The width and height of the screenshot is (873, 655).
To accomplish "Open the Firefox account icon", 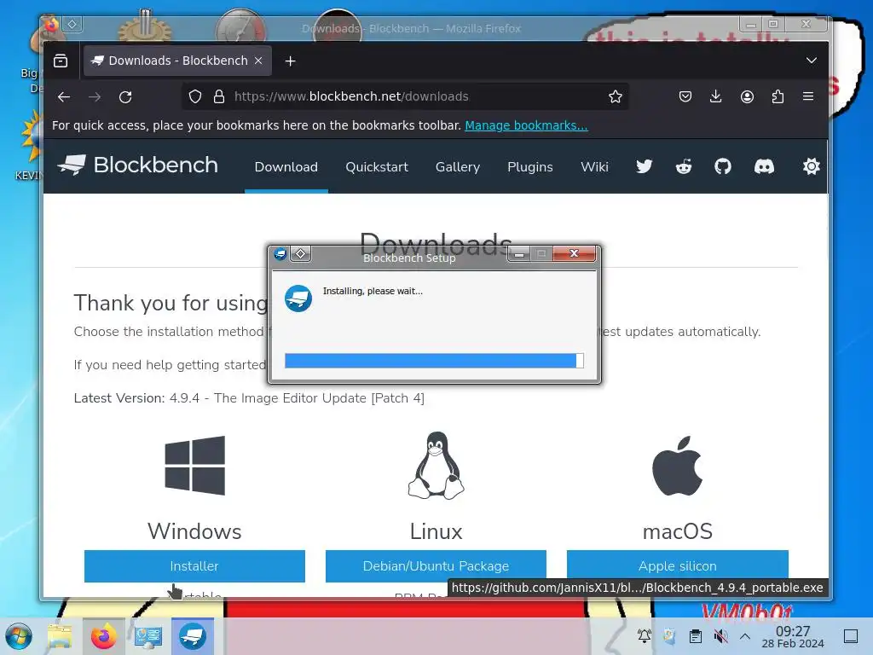I will (747, 96).
